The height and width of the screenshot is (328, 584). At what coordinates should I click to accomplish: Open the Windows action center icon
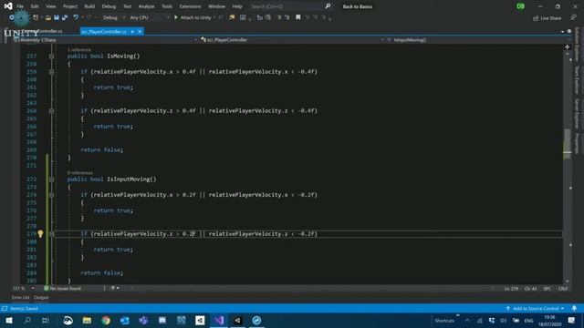click(571, 320)
